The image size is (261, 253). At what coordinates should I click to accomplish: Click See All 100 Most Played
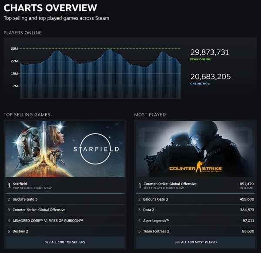(195, 242)
